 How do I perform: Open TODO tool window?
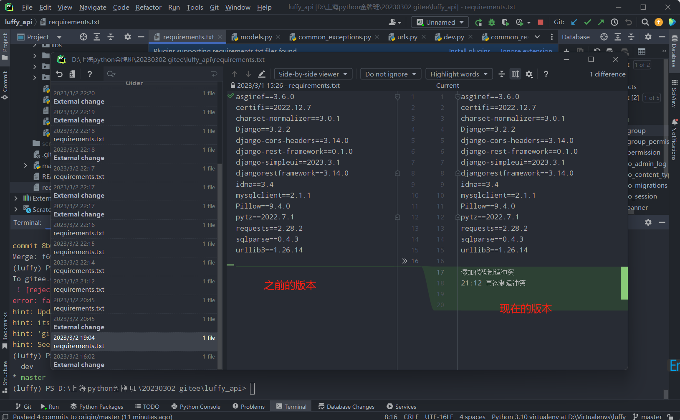point(147,407)
